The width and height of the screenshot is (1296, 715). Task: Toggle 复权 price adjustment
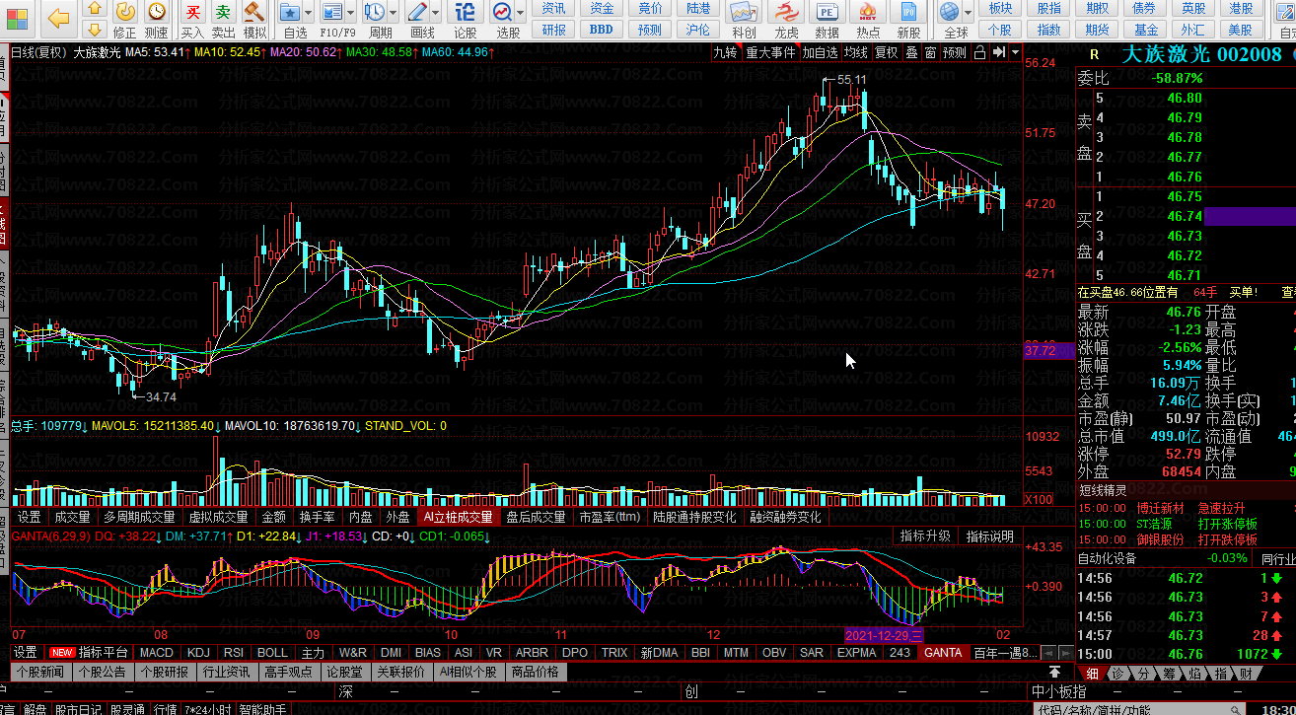click(887, 52)
